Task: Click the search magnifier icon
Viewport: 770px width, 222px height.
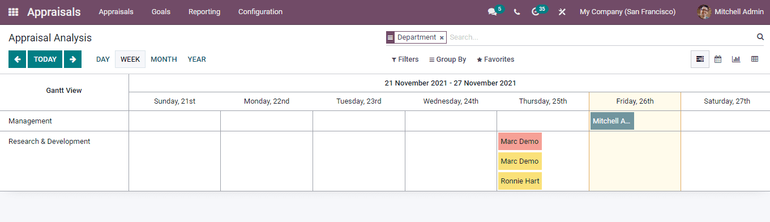Action: coord(760,37)
